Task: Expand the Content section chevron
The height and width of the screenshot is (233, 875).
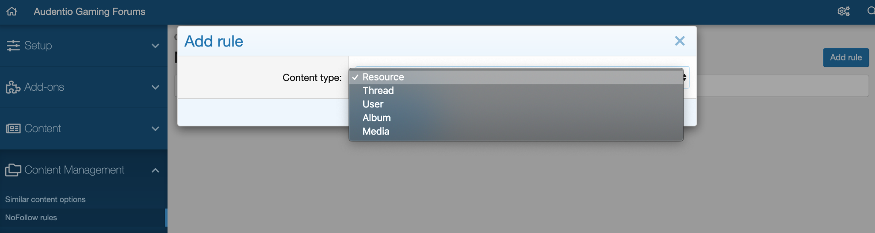Action: click(x=156, y=129)
